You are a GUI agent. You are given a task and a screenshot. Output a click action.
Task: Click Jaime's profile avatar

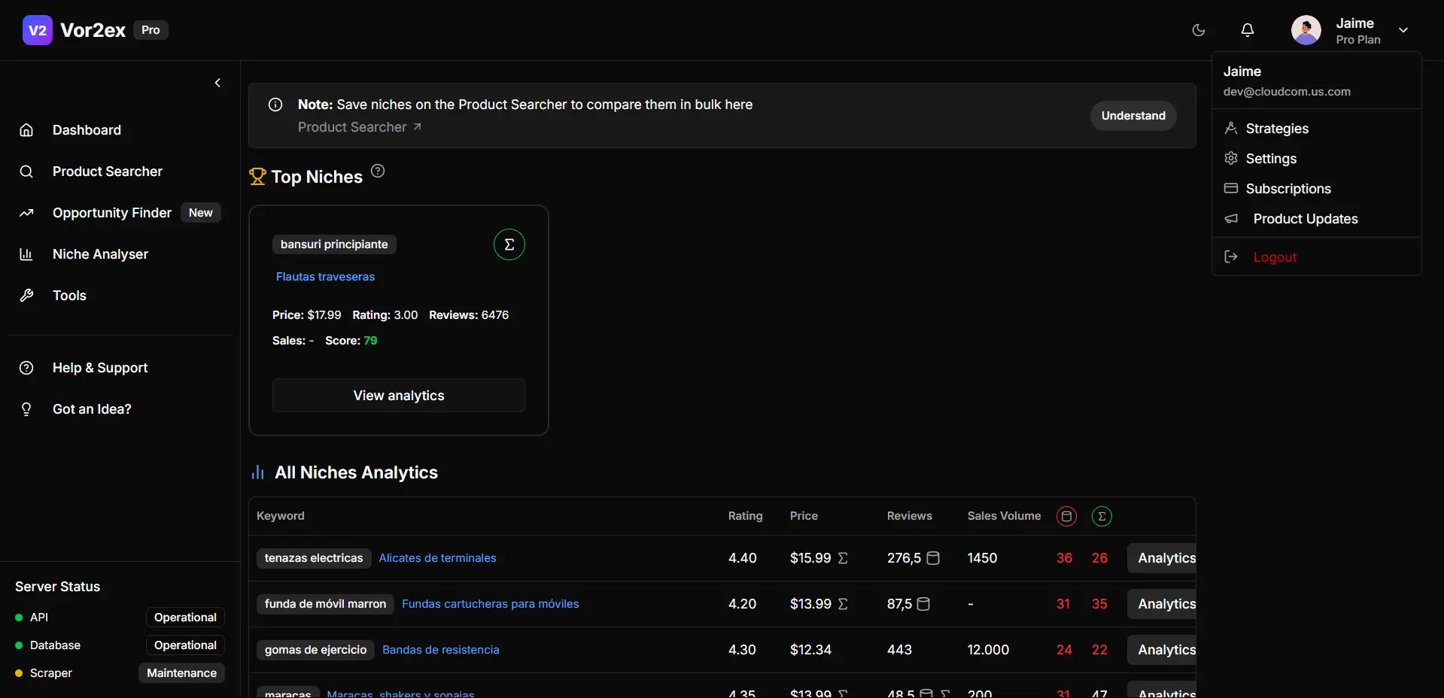point(1306,30)
